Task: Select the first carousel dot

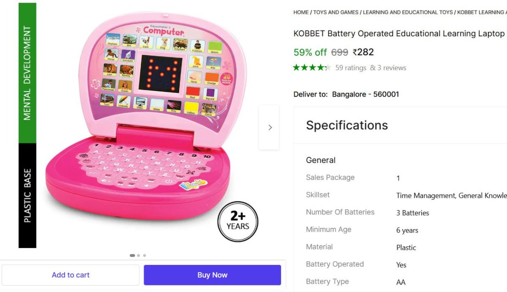Action: click(132, 255)
